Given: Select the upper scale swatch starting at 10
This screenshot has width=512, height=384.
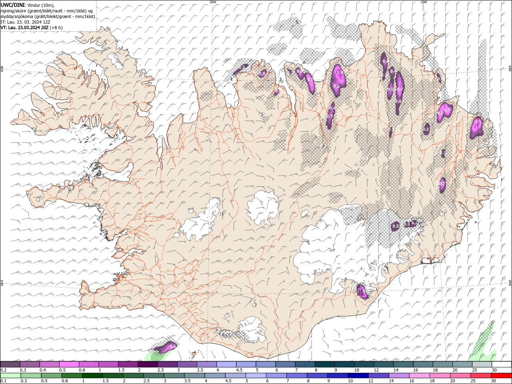Looking at the screenshot, I should click(364, 364).
